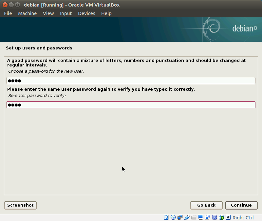This screenshot has height=221, width=262.
Task: Click the mouse integration status icon
Action: [221, 217]
